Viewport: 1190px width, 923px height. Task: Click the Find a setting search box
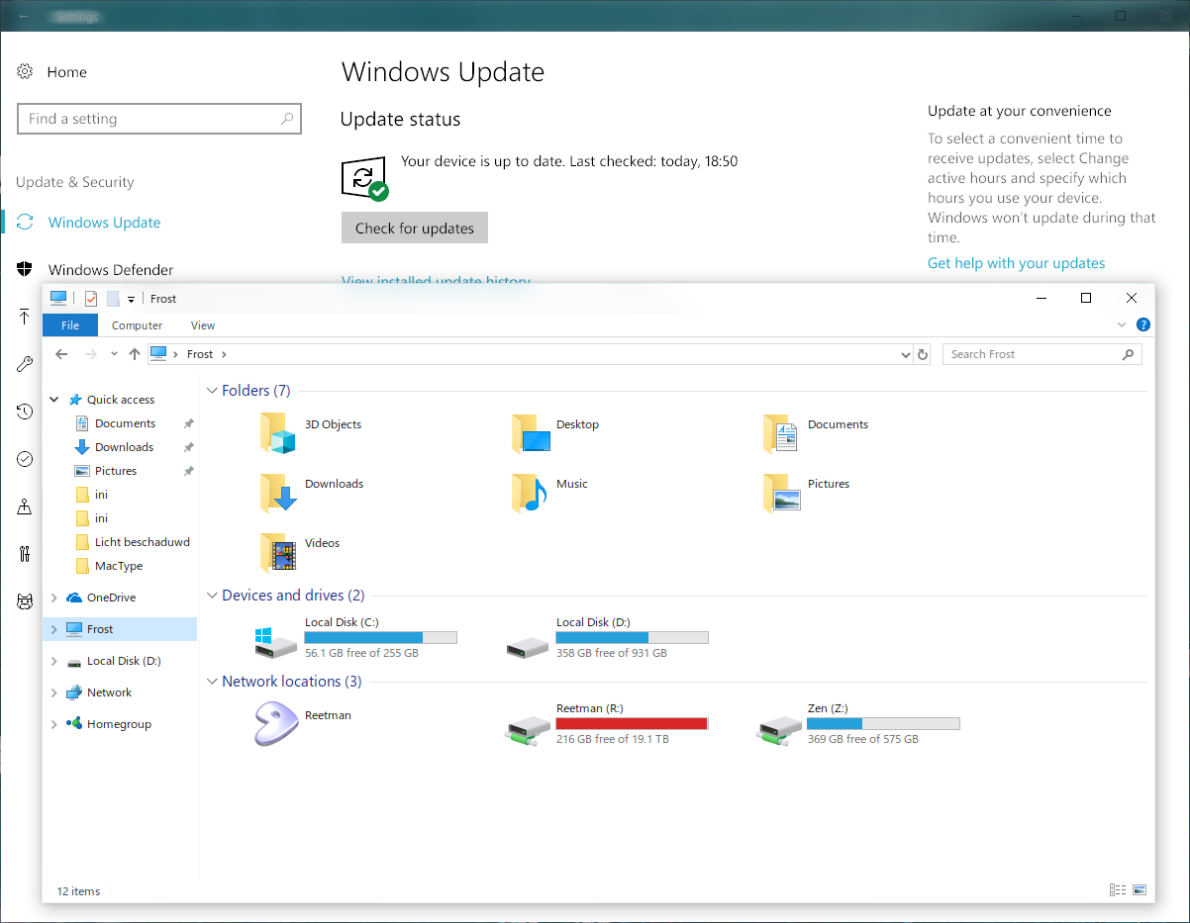[x=159, y=119]
